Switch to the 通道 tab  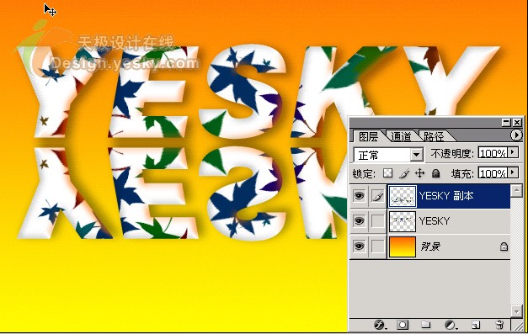pos(402,136)
